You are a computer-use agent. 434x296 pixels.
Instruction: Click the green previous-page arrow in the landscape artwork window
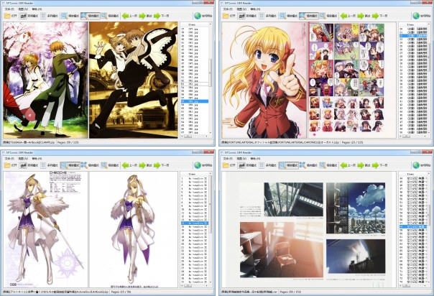pyautogui.click(x=341, y=164)
